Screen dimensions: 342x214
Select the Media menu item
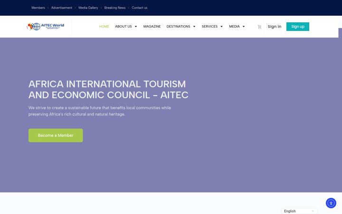pyautogui.click(x=234, y=27)
